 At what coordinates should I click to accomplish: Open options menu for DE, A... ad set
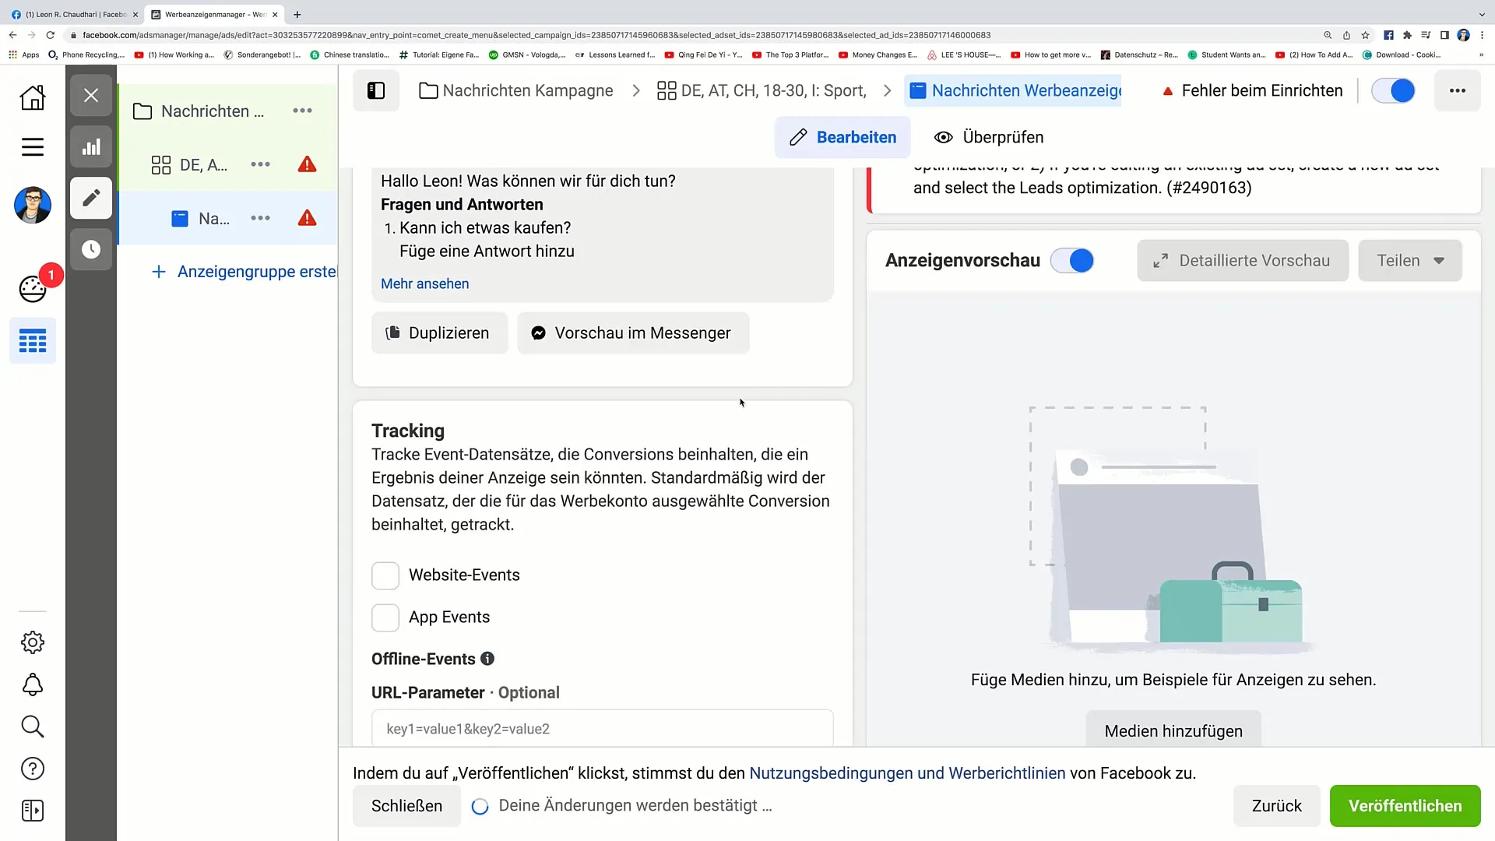260,164
